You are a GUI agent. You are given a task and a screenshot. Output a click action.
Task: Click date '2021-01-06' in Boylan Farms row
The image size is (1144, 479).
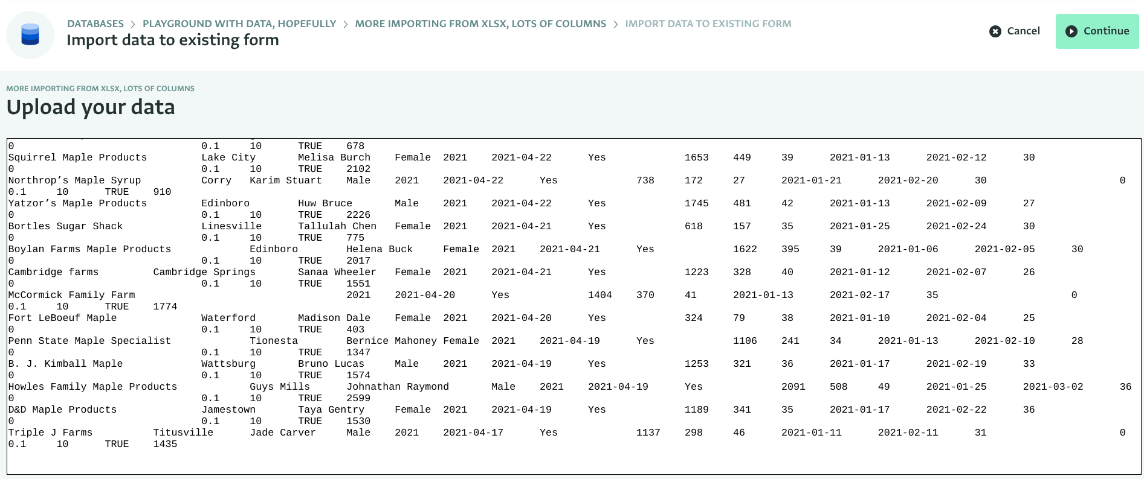pos(908,249)
